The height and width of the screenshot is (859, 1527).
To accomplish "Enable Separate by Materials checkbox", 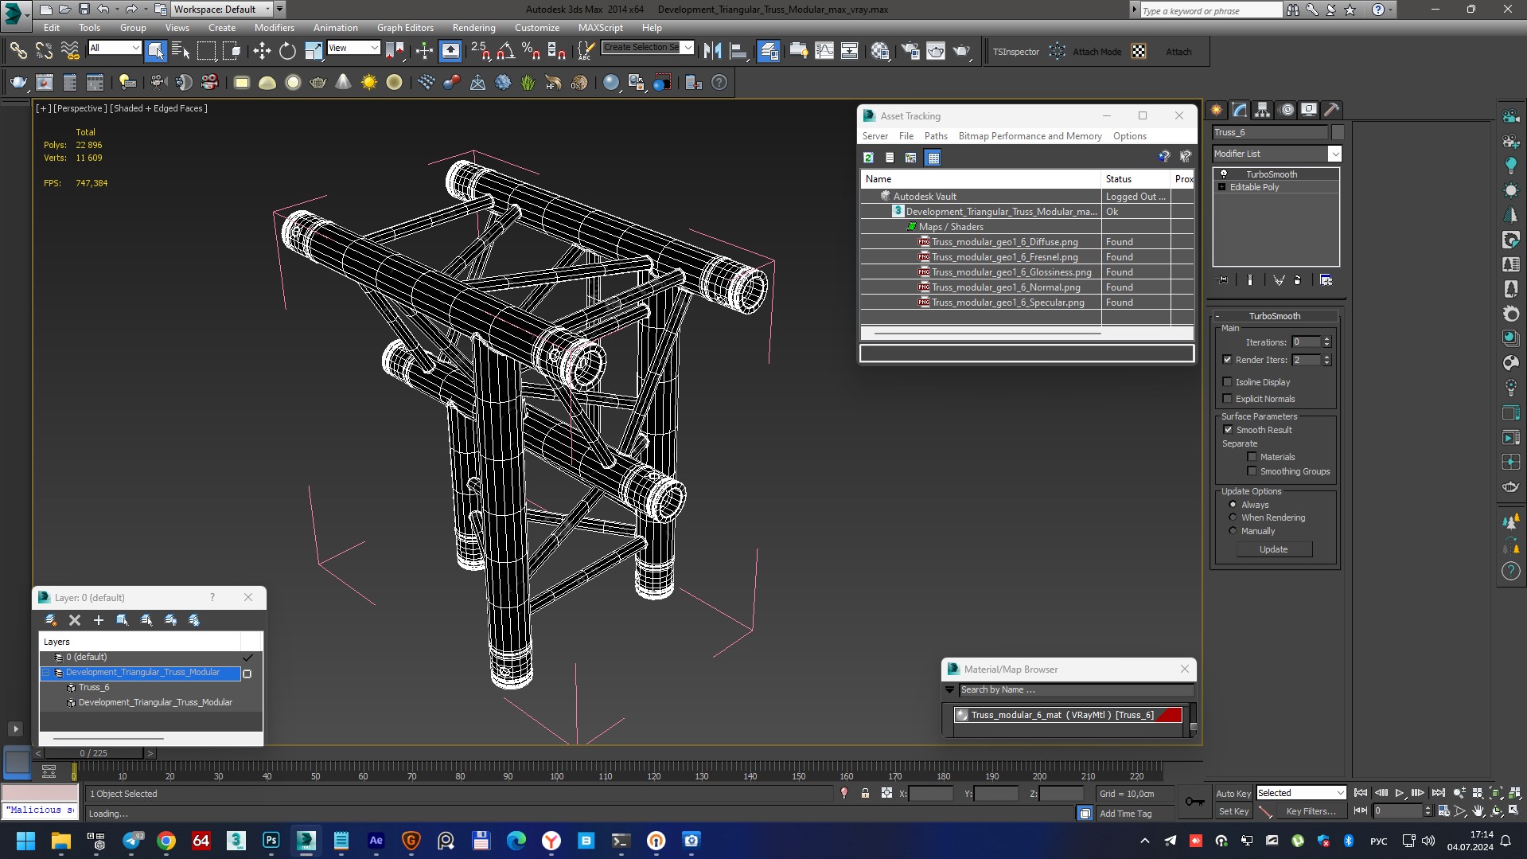I will [1252, 457].
